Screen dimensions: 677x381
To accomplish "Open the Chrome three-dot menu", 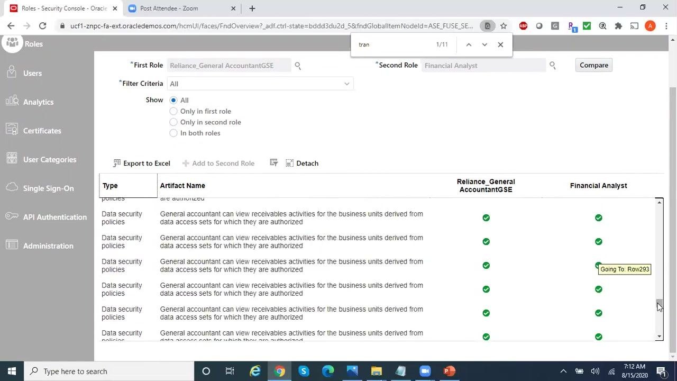I will coord(666,26).
